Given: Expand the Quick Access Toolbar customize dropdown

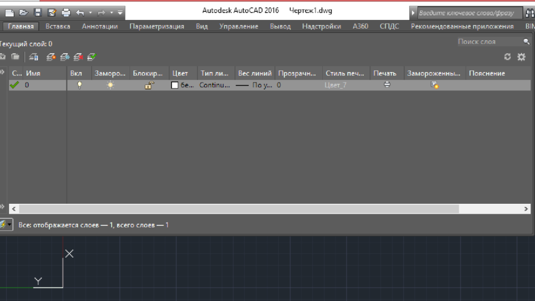Looking at the screenshot, I should click(x=120, y=11).
